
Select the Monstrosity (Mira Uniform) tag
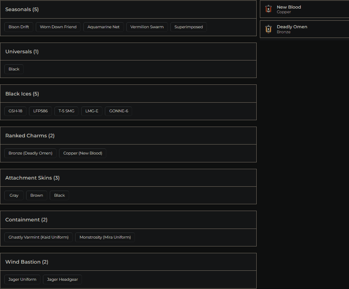tap(105, 237)
